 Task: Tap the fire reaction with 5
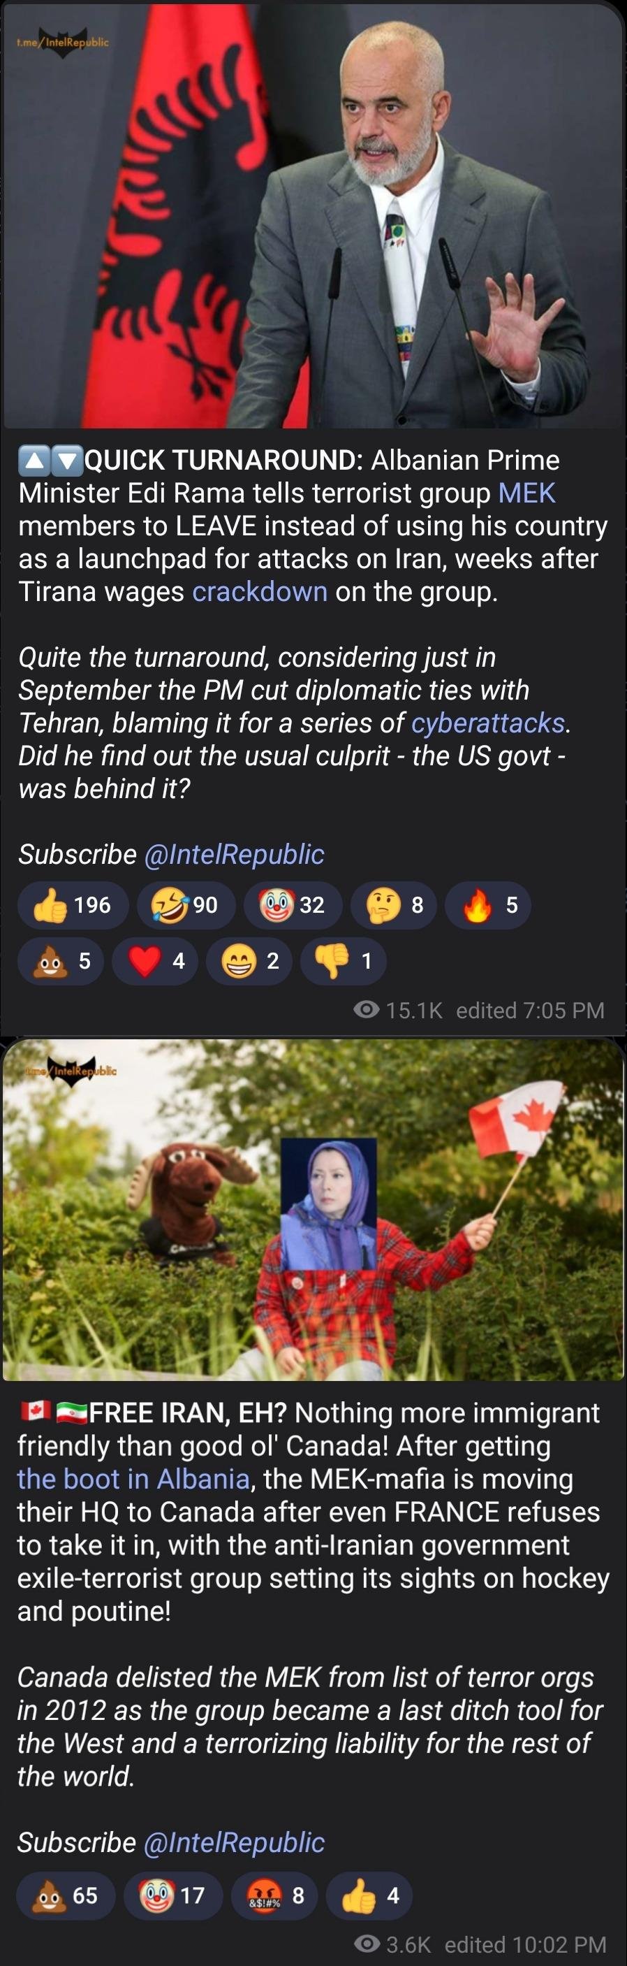click(487, 905)
